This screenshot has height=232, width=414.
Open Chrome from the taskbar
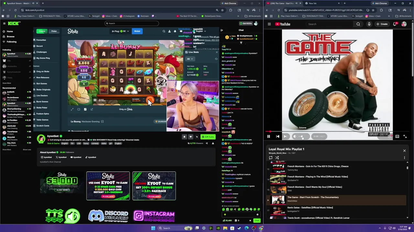point(261,228)
